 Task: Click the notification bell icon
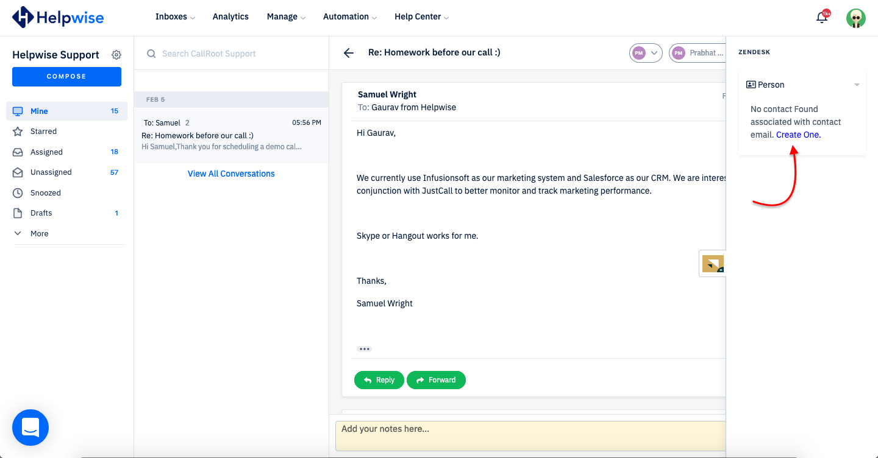tap(822, 18)
